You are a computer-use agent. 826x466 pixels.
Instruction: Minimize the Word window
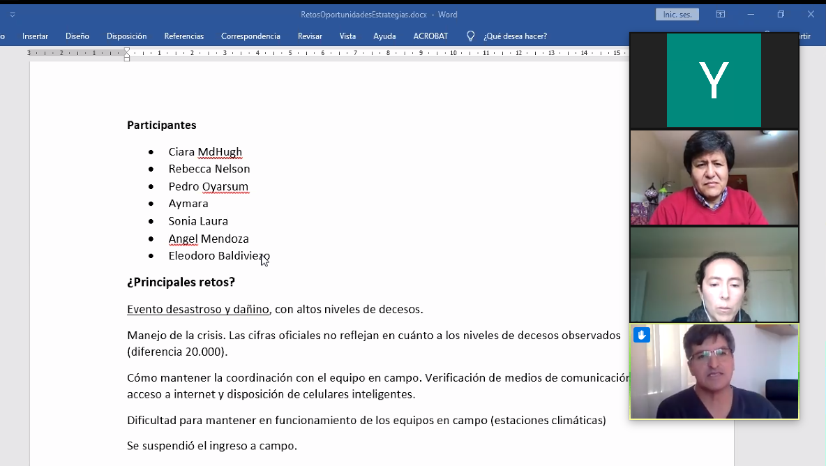coord(751,14)
